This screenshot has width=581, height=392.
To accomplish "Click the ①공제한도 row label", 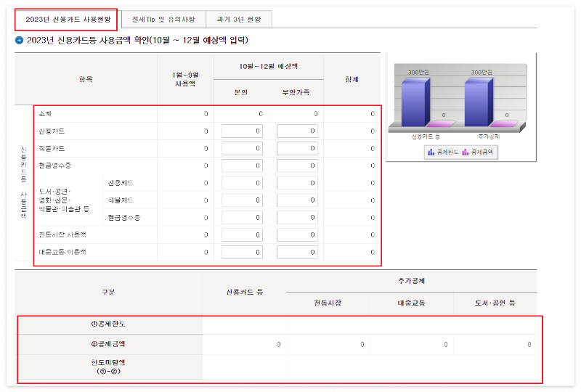I will coord(108,324).
